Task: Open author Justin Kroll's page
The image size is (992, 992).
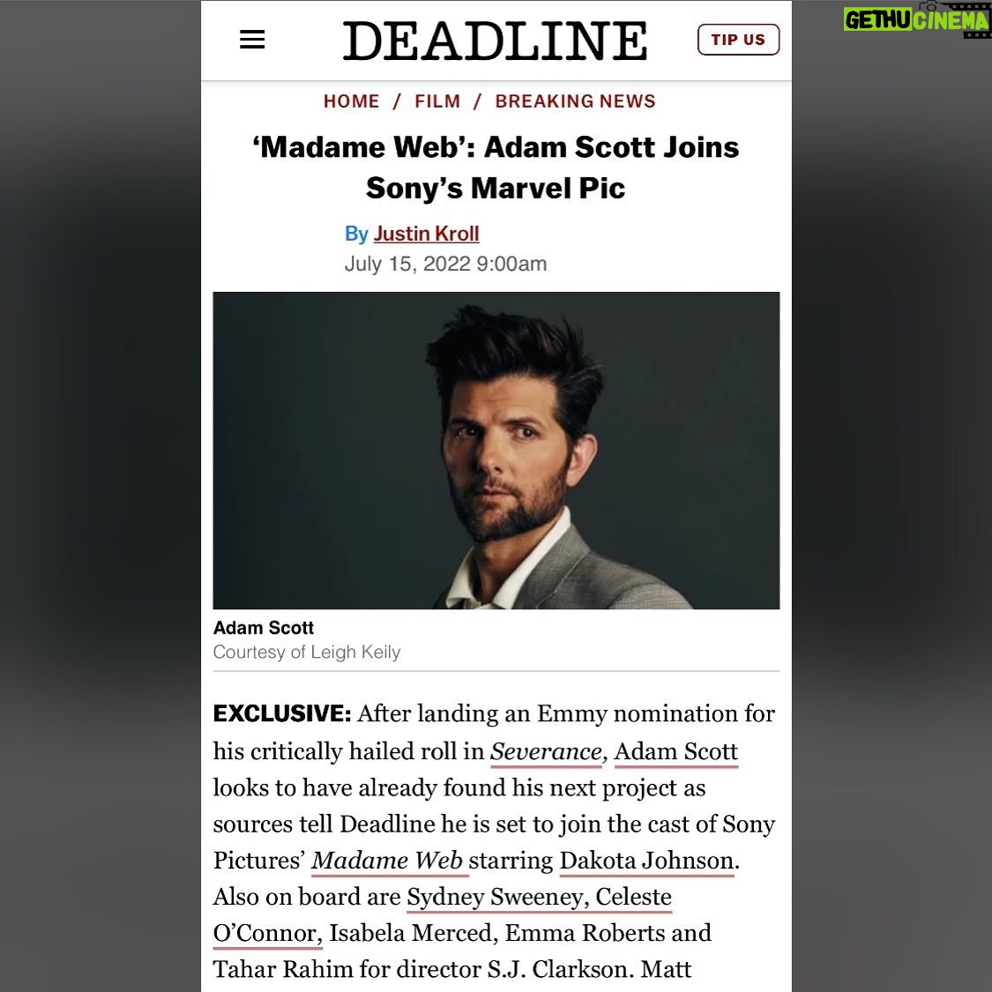Action: (426, 234)
